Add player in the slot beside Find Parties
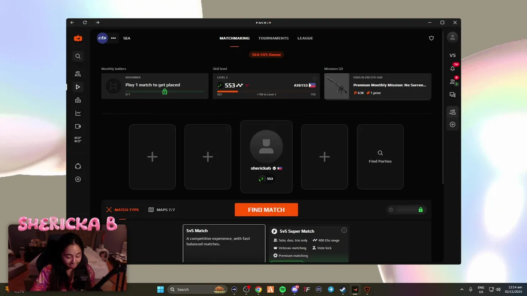The height and width of the screenshot is (296, 527). tap(324, 157)
